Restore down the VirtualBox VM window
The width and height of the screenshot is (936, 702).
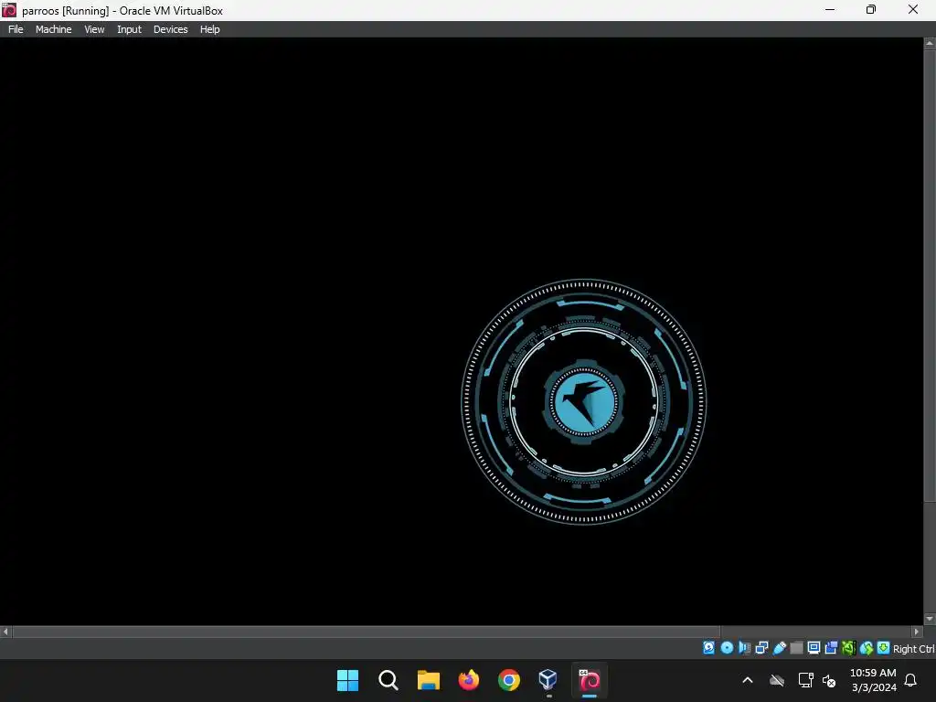[871, 9]
